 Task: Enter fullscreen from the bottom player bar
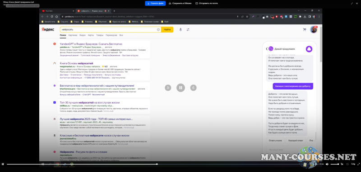[x=358, y=164]
